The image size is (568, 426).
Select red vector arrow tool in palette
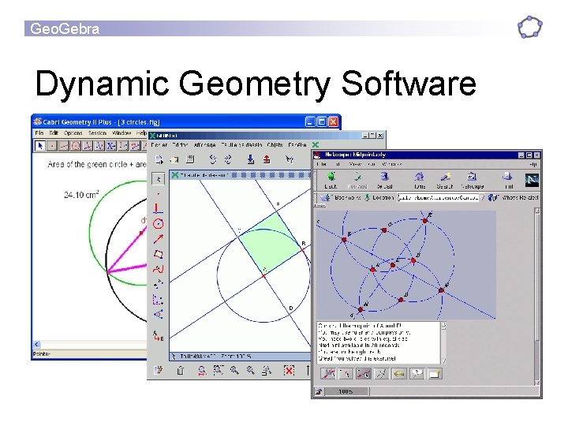[x=159, y=239]
